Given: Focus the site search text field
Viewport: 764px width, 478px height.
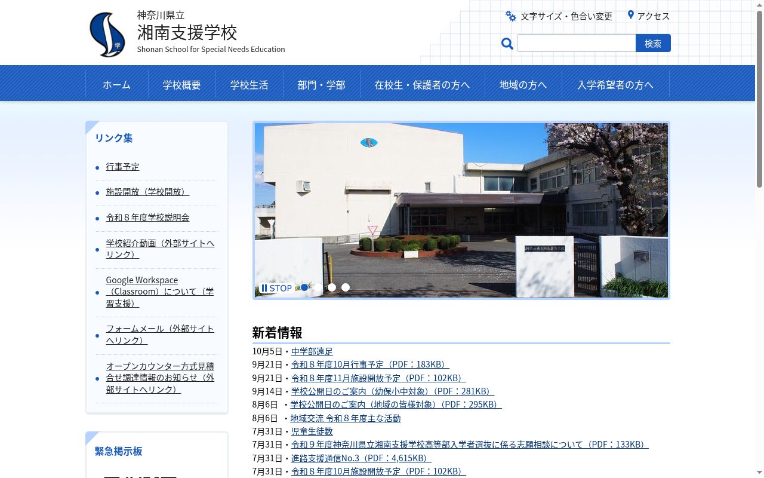Looking at the screenshot, I should (x=577, y=43).
